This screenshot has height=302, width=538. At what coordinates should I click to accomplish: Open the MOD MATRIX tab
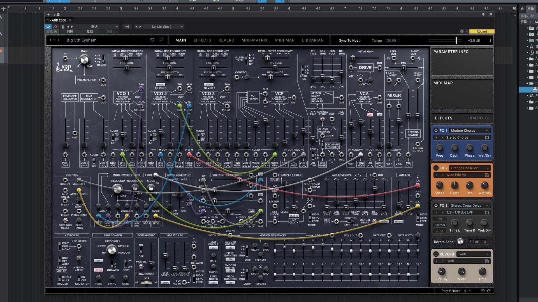pyautogui.click(x=254, y=40)
